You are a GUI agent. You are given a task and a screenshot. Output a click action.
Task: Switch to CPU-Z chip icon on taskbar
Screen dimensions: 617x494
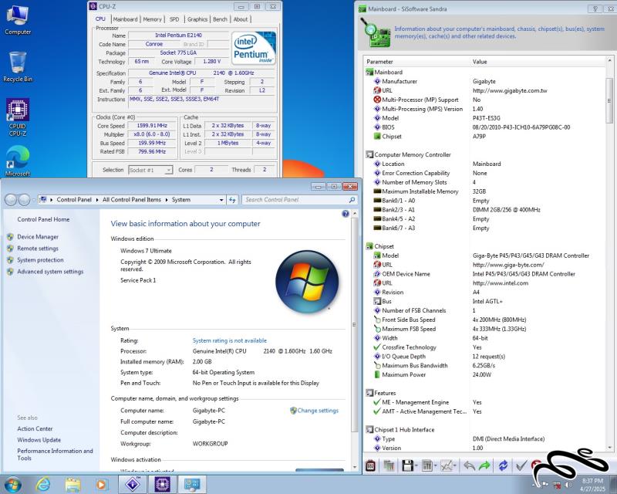(x=162, y=484)
